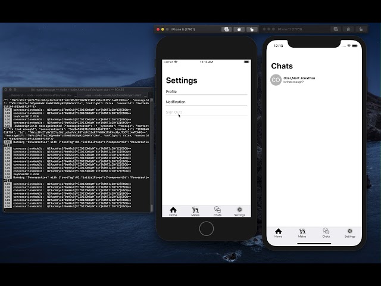The width and height of the screenshot is (381, 286).
Task: Click rotate icon in iPhone 11 simulator toolbar
Action: (x=361, y=29)
